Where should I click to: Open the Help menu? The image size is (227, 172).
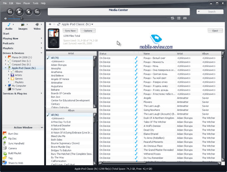click(43, 3)
